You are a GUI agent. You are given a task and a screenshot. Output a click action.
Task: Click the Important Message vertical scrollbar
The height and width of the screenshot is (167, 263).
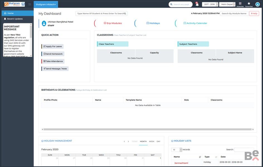click(x=31, y=32)
